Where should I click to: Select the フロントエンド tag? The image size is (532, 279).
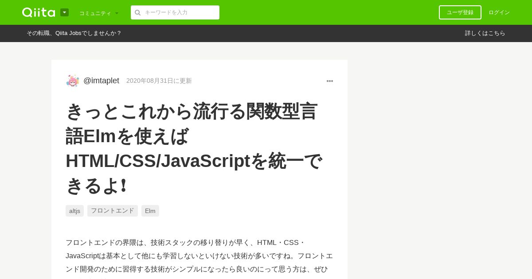click(113, 211)
